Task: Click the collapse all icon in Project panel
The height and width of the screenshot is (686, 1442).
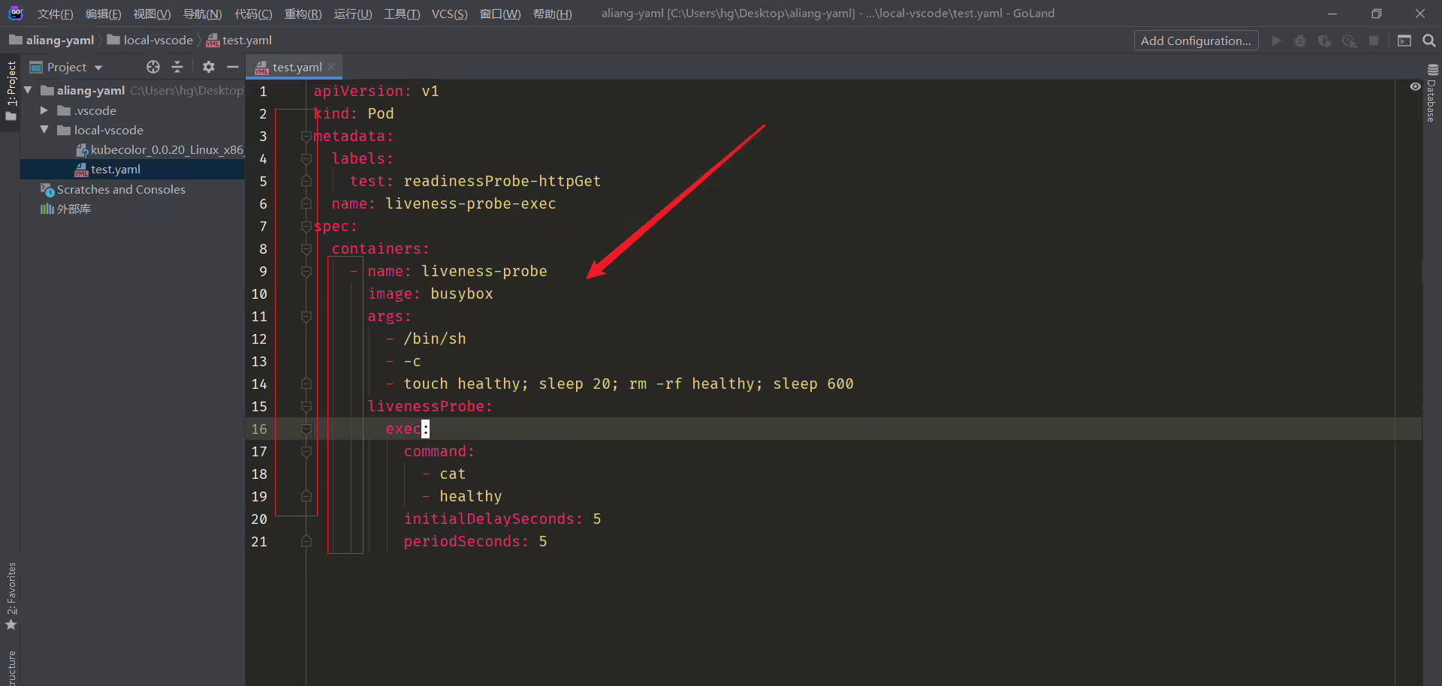Action: (177, 67)
